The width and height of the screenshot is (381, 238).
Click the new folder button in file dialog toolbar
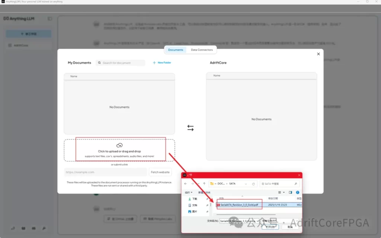click(x=204, y=192)
